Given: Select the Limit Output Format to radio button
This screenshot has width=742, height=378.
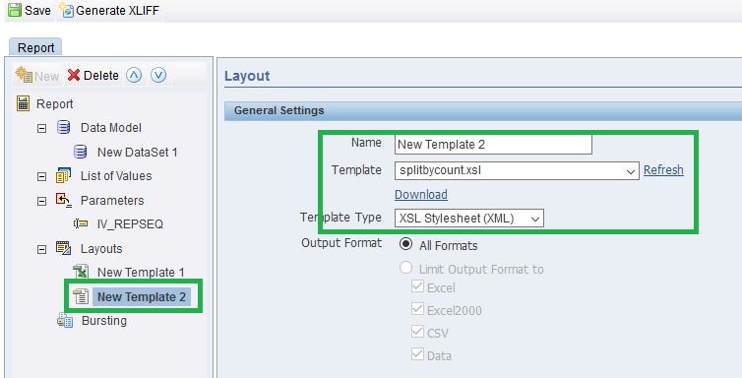Looking at the screenshot, I should tap(405, 268).
